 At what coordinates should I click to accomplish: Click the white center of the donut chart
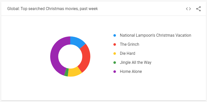pos(70,57)
